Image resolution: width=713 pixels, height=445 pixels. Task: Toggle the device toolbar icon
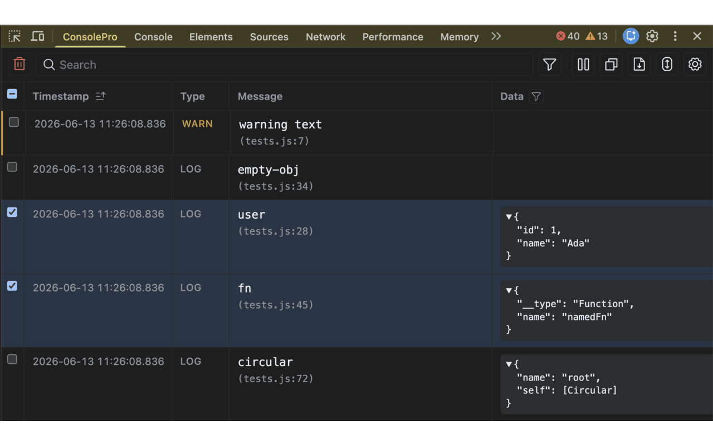point(37,37)
